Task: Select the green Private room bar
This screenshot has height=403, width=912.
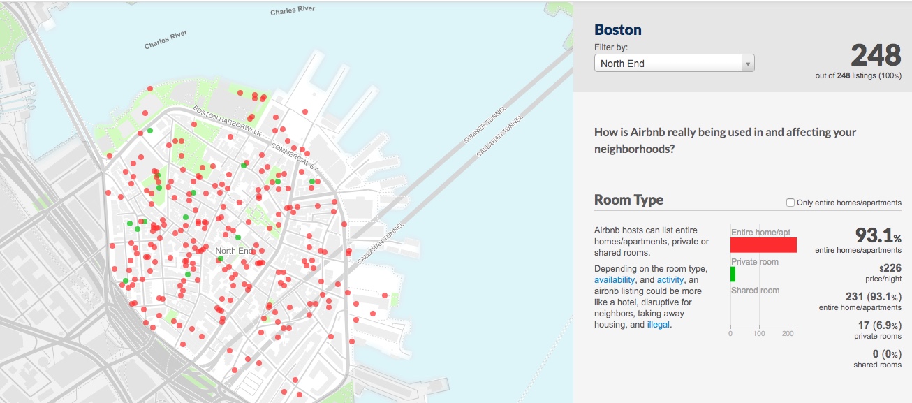Action: click(x=733, y=274)
